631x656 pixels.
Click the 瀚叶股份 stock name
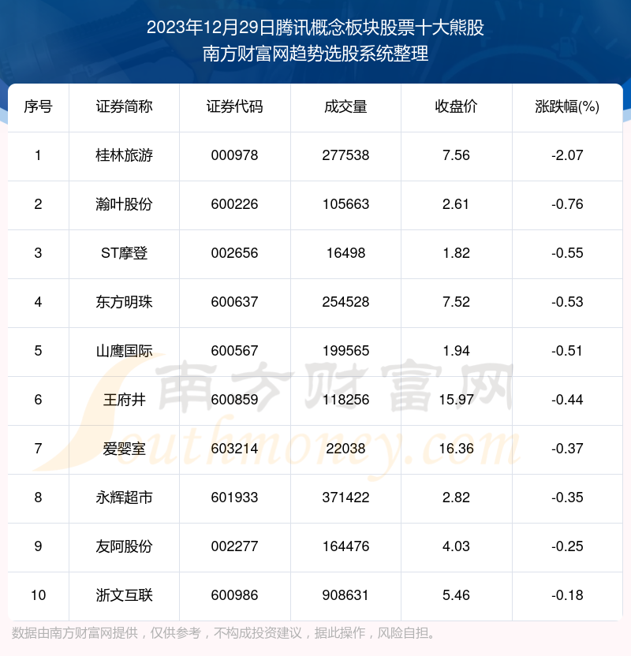tap(124, 204)
